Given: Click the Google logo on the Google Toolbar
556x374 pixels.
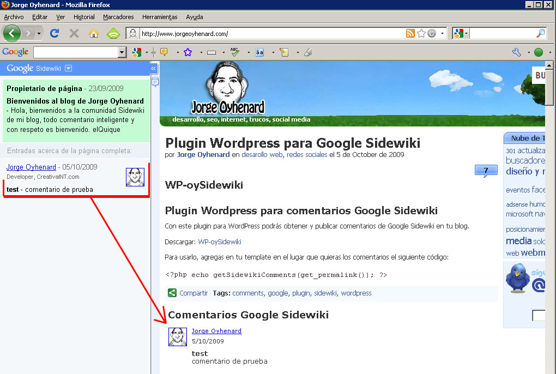Looking at the screenshot, I should pyautogui.click(x=15, y=52).
